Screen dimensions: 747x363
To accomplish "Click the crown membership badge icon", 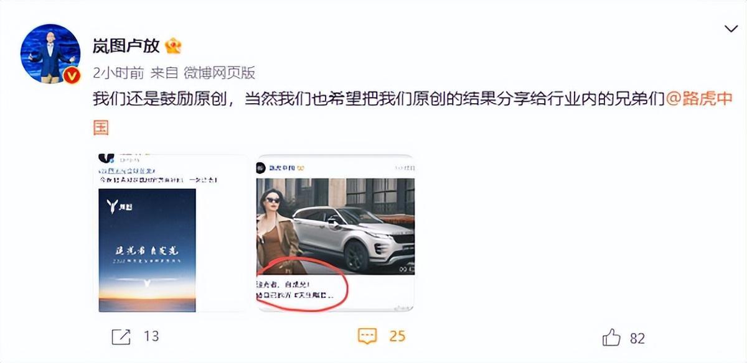I will 172,46.
